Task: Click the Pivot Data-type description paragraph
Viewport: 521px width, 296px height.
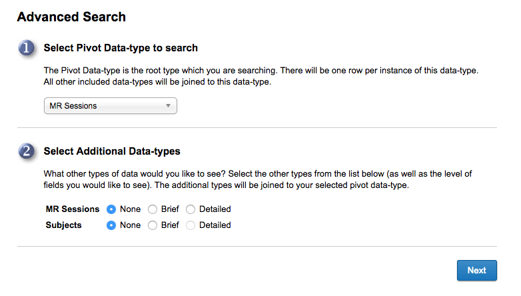Action: pos(260,76)
